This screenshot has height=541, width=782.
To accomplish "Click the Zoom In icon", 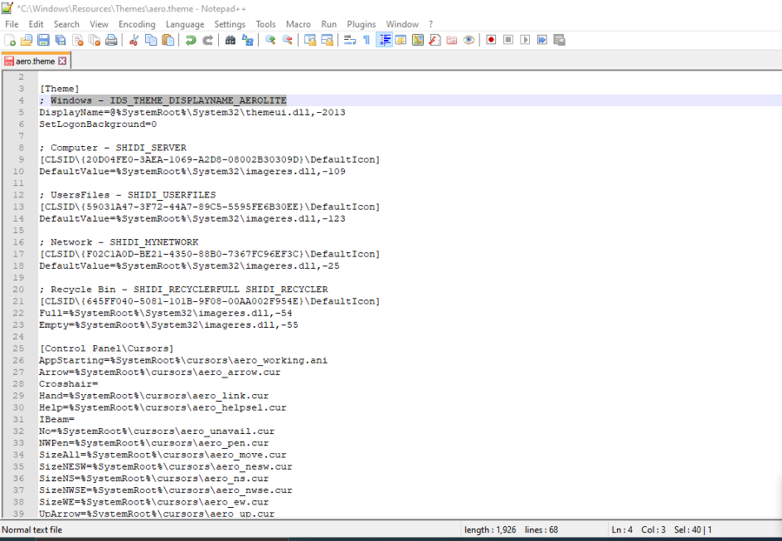I will (270, 40).
